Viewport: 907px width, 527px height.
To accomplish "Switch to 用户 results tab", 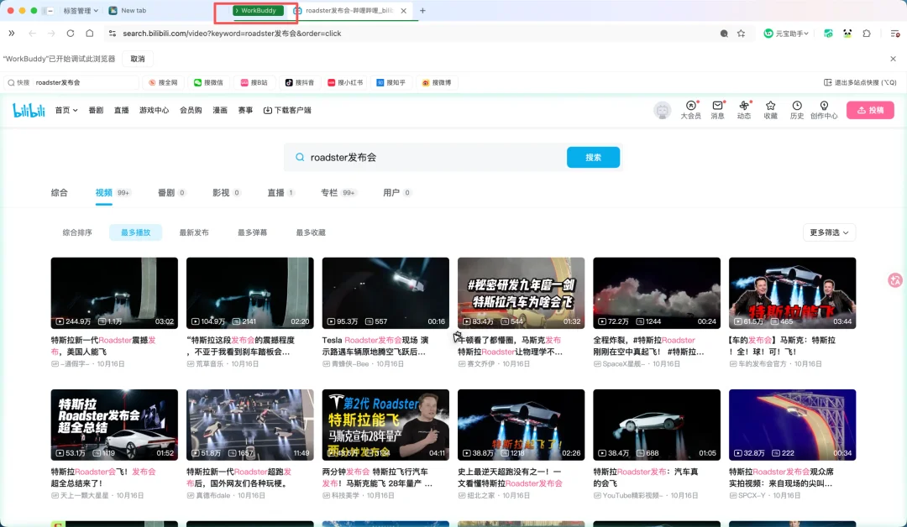I will 396,192.
